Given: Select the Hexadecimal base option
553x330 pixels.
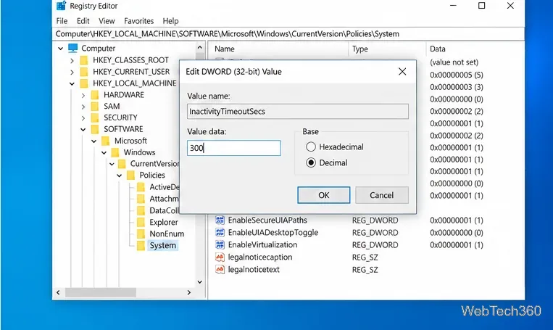Looking at the screenshot, I should click(x=311, y=147).
